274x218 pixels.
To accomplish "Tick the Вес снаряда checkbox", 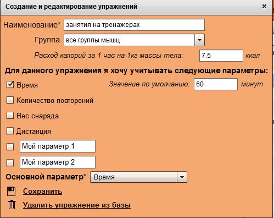I will pos(10,116).
